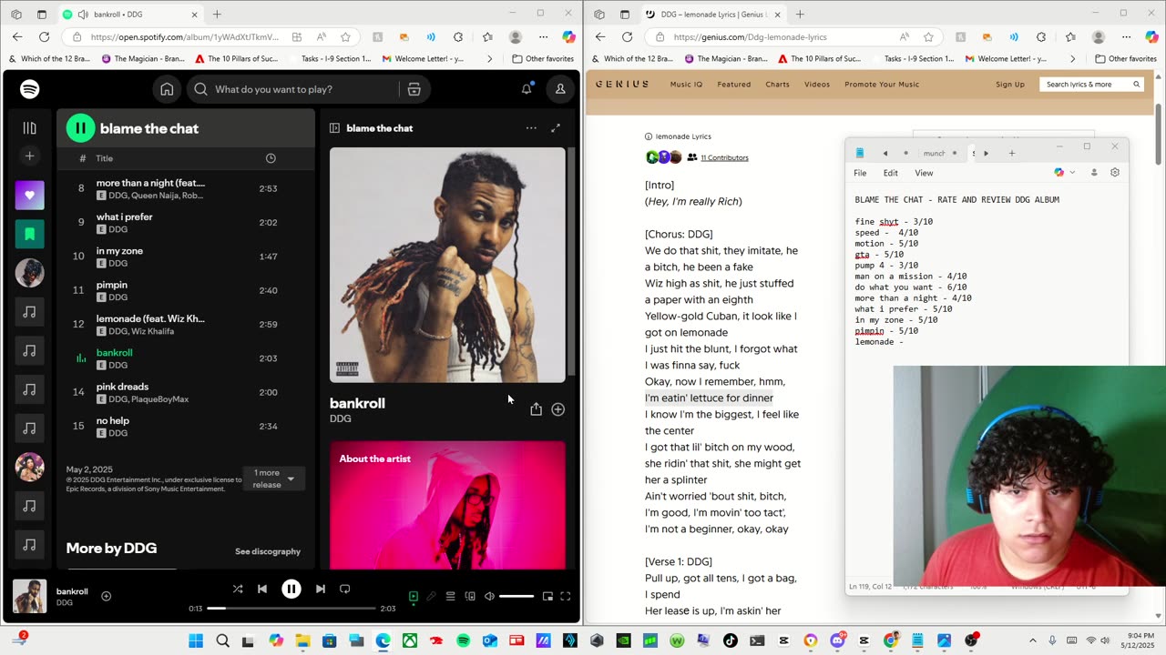1166x655 pixels.
Task: Add bankroll to Liked Songs in player bar
Action: point(106,596)
